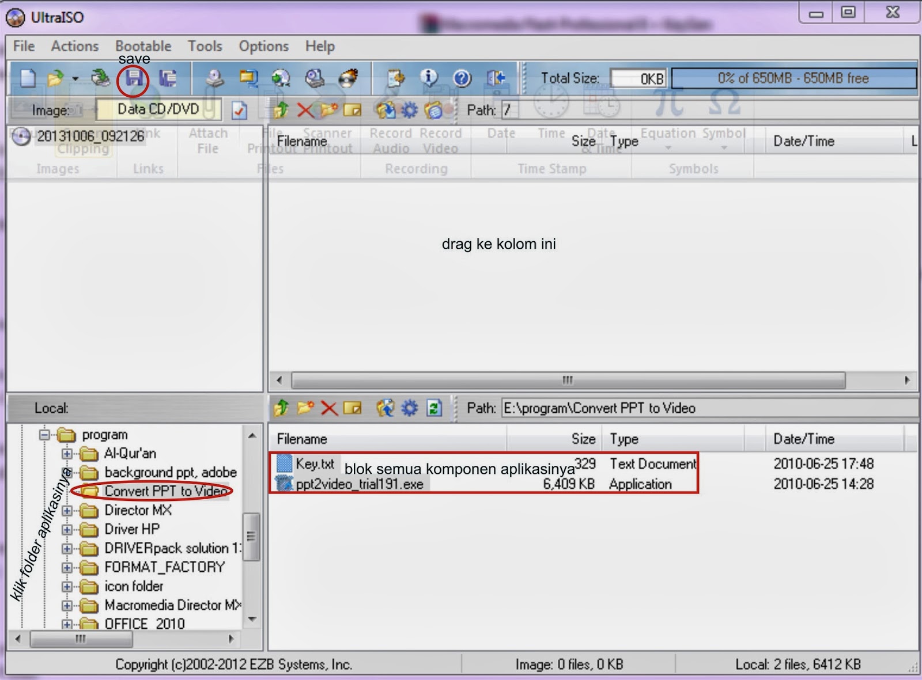Open the Options menu
The width and height of the screenshot is (922, 680).
264,46
